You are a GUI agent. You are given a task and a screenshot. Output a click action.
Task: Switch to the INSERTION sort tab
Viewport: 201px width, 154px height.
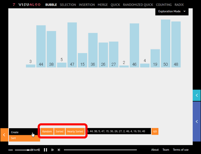(87, 5)
